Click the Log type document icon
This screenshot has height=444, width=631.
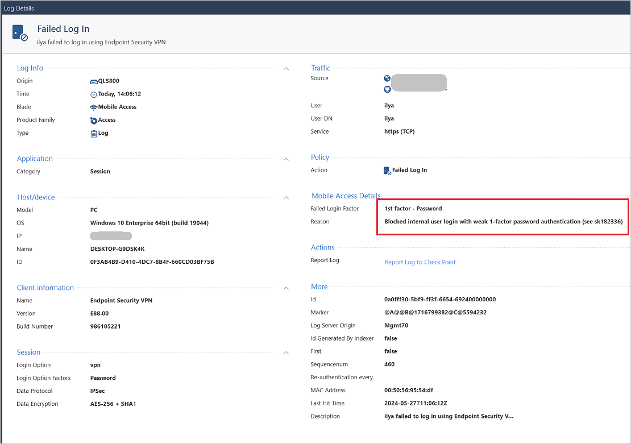[94, 134]
